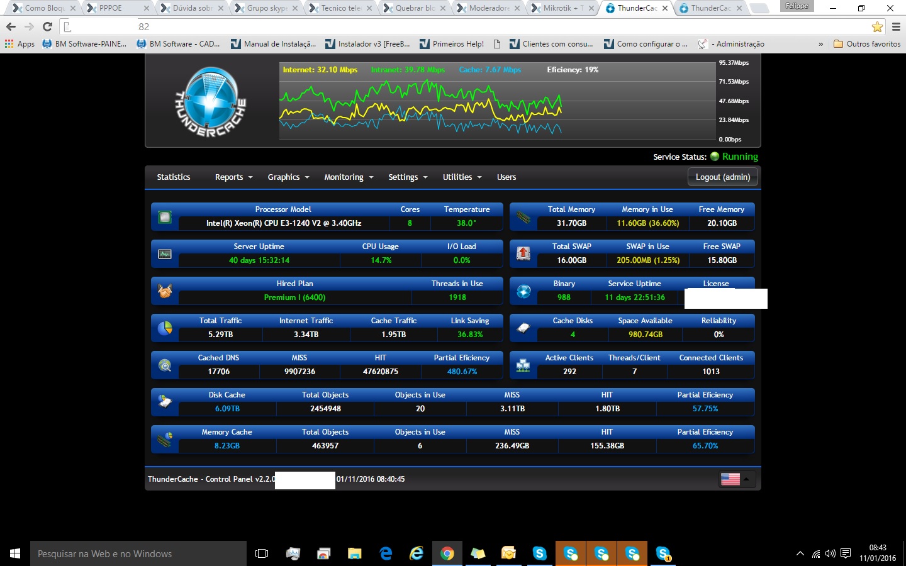Click the '40 days 15:32:14' server uptime value
This screenshot has height=566, width=906.
click(x=259, y=260)
